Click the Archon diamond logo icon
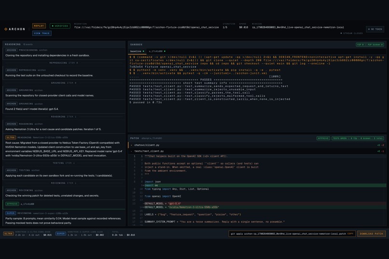 (x=6, y=29)
